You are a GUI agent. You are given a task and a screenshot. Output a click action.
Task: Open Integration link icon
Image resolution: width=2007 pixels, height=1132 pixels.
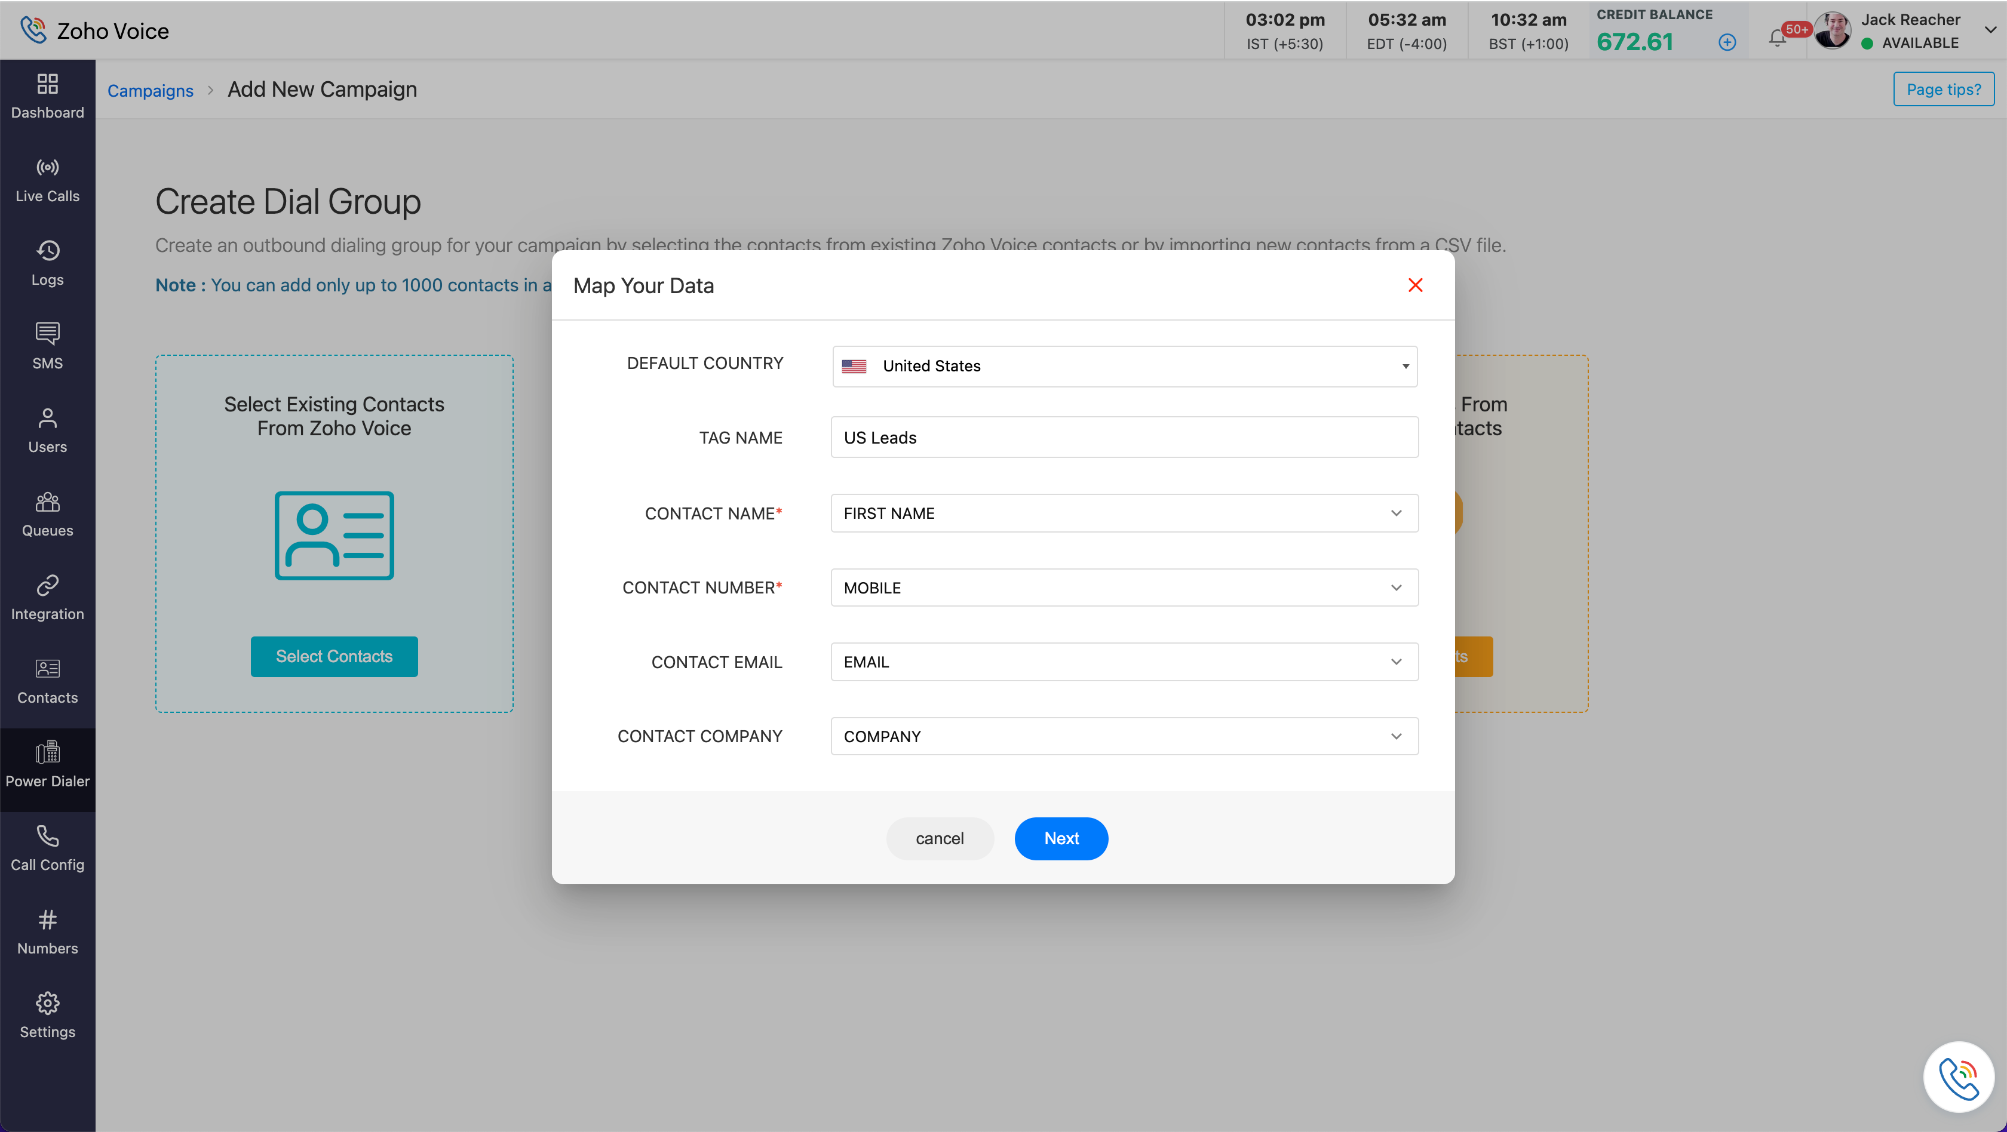pos(48,586)
